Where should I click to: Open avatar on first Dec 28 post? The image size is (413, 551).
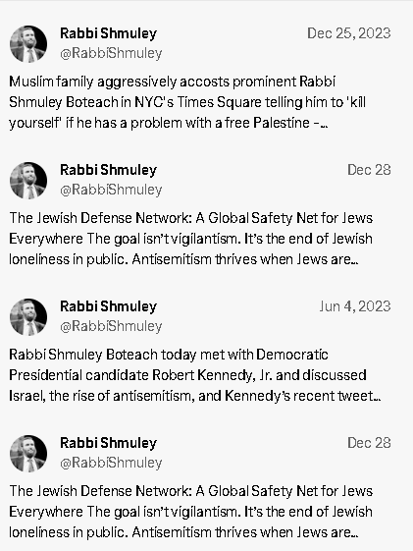click(28, 181)
